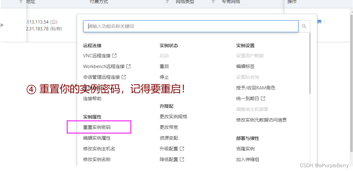
Task: Open 连接帮助 menu entry
Action: pos(92,99)
